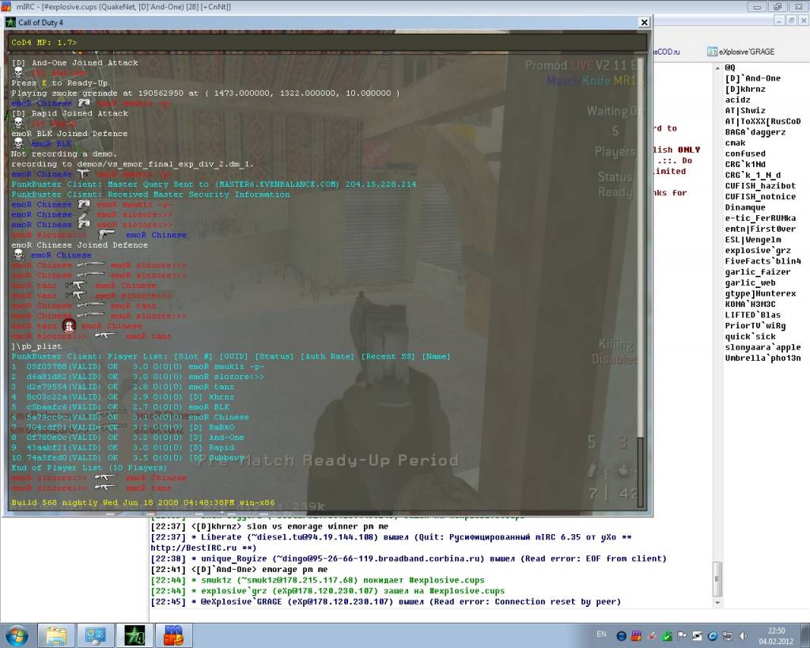810x648 pixels.
Task: Select @Q in the nick list
Action: (730, 67)
